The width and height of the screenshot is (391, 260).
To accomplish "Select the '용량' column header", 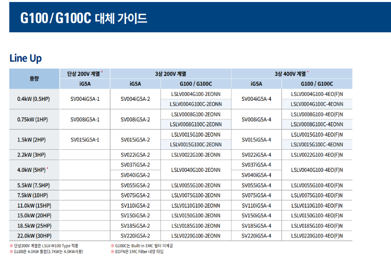I will 34,79.
